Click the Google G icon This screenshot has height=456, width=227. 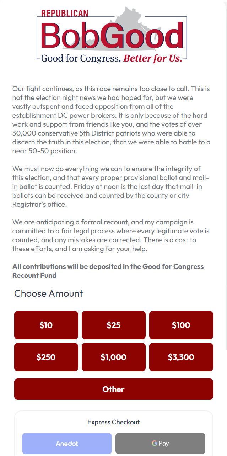(x=154, y=443)
